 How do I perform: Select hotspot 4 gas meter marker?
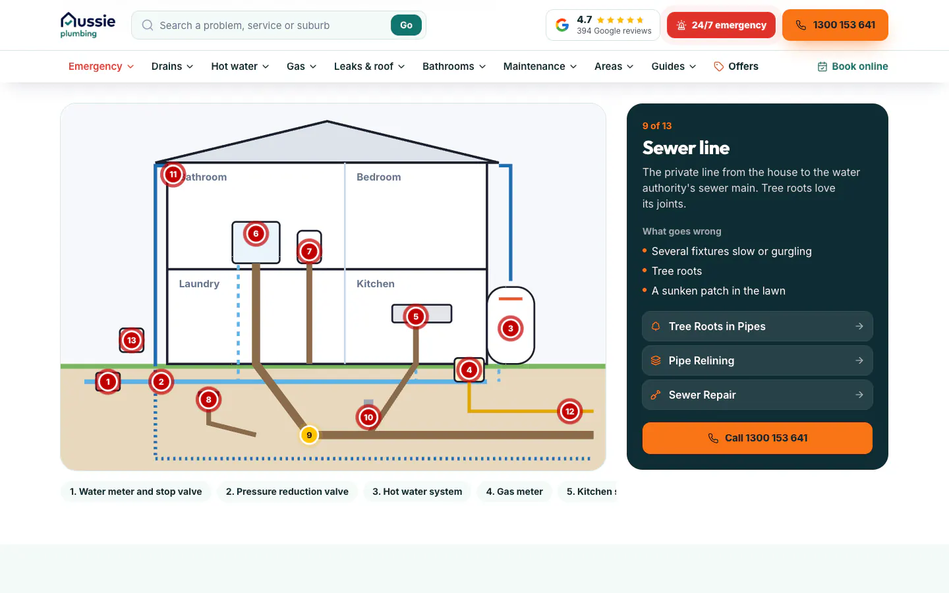tap(469, 370)
